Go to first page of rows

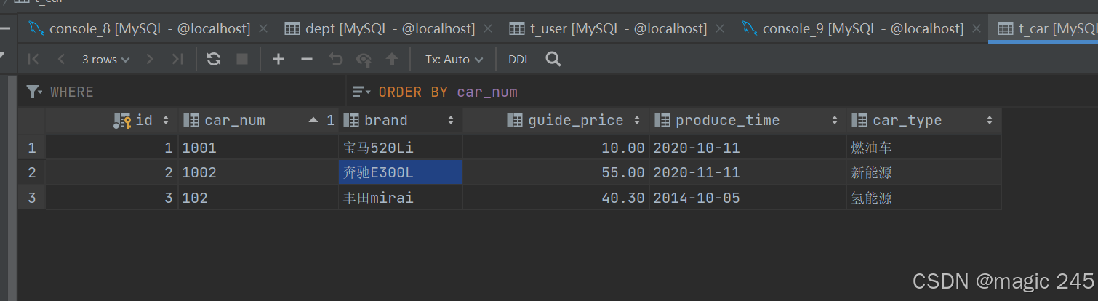click(33, 60)
